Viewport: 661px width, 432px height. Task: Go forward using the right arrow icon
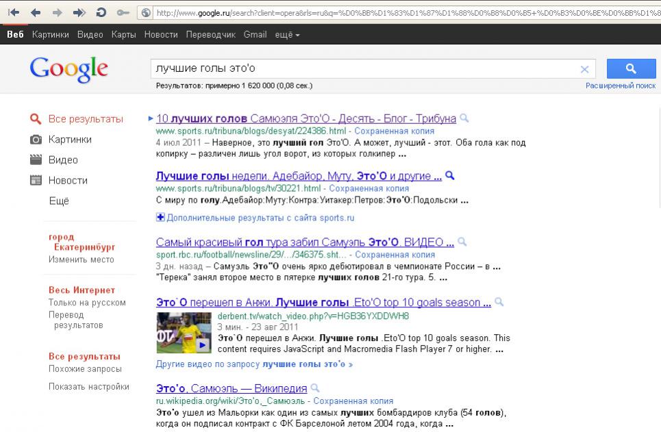[x=58, y=12]
